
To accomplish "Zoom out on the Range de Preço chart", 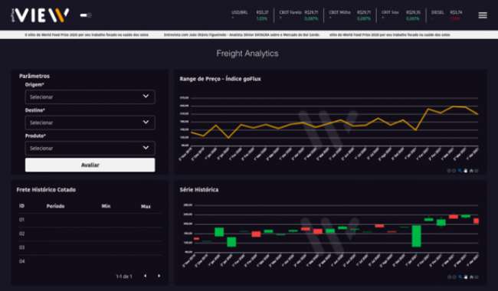I will coord(454,171).
